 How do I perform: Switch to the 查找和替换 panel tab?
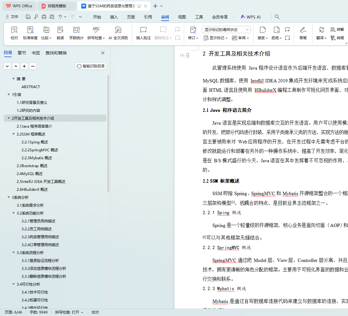pyautogui.click(x=56, y=53)
